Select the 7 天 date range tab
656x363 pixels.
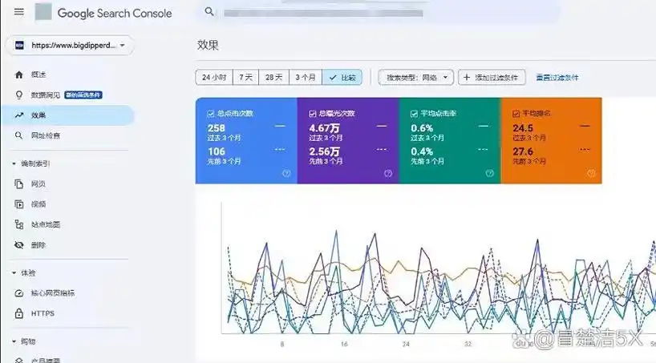click(246, 78)
